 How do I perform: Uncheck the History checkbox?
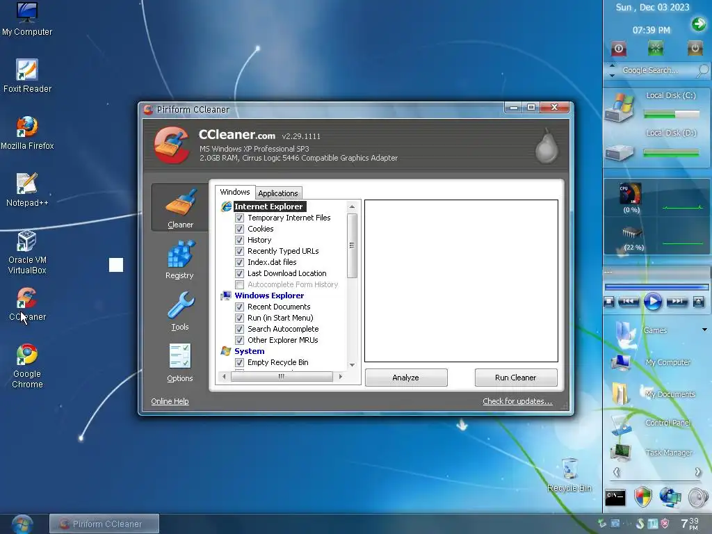(x=239, y=240)
